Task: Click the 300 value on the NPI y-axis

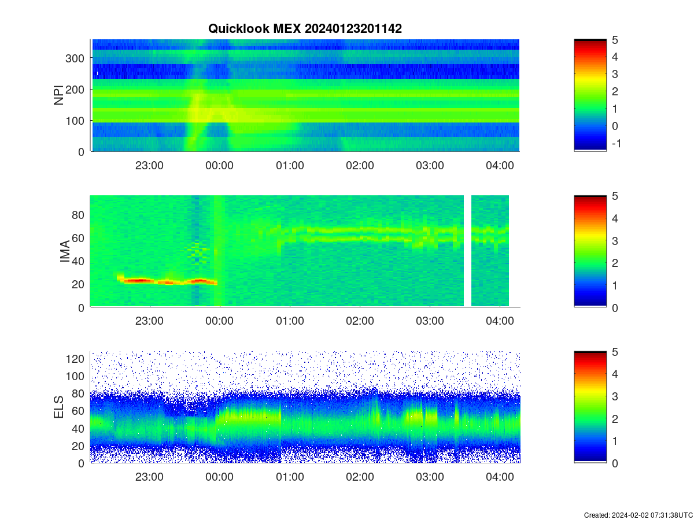Action: [76, 58]
